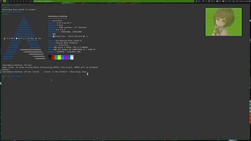Screen dimensions: 251x141
Task: Click the cmus MPRIS error message line
Action: pyautogui.click(x=50, y=67)
